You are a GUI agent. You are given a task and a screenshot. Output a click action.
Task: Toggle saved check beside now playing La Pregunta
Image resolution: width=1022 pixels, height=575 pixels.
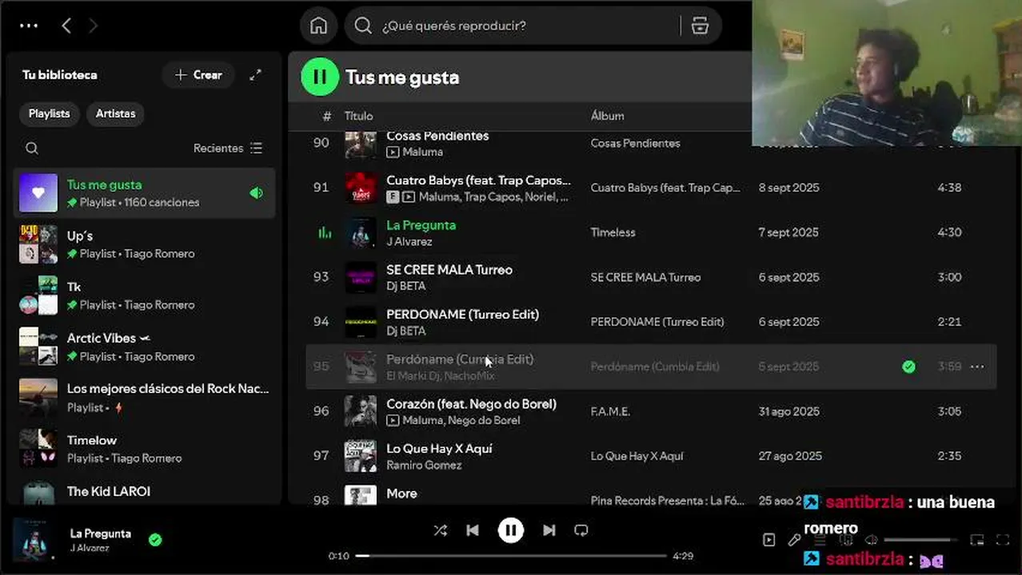[155, 540]
